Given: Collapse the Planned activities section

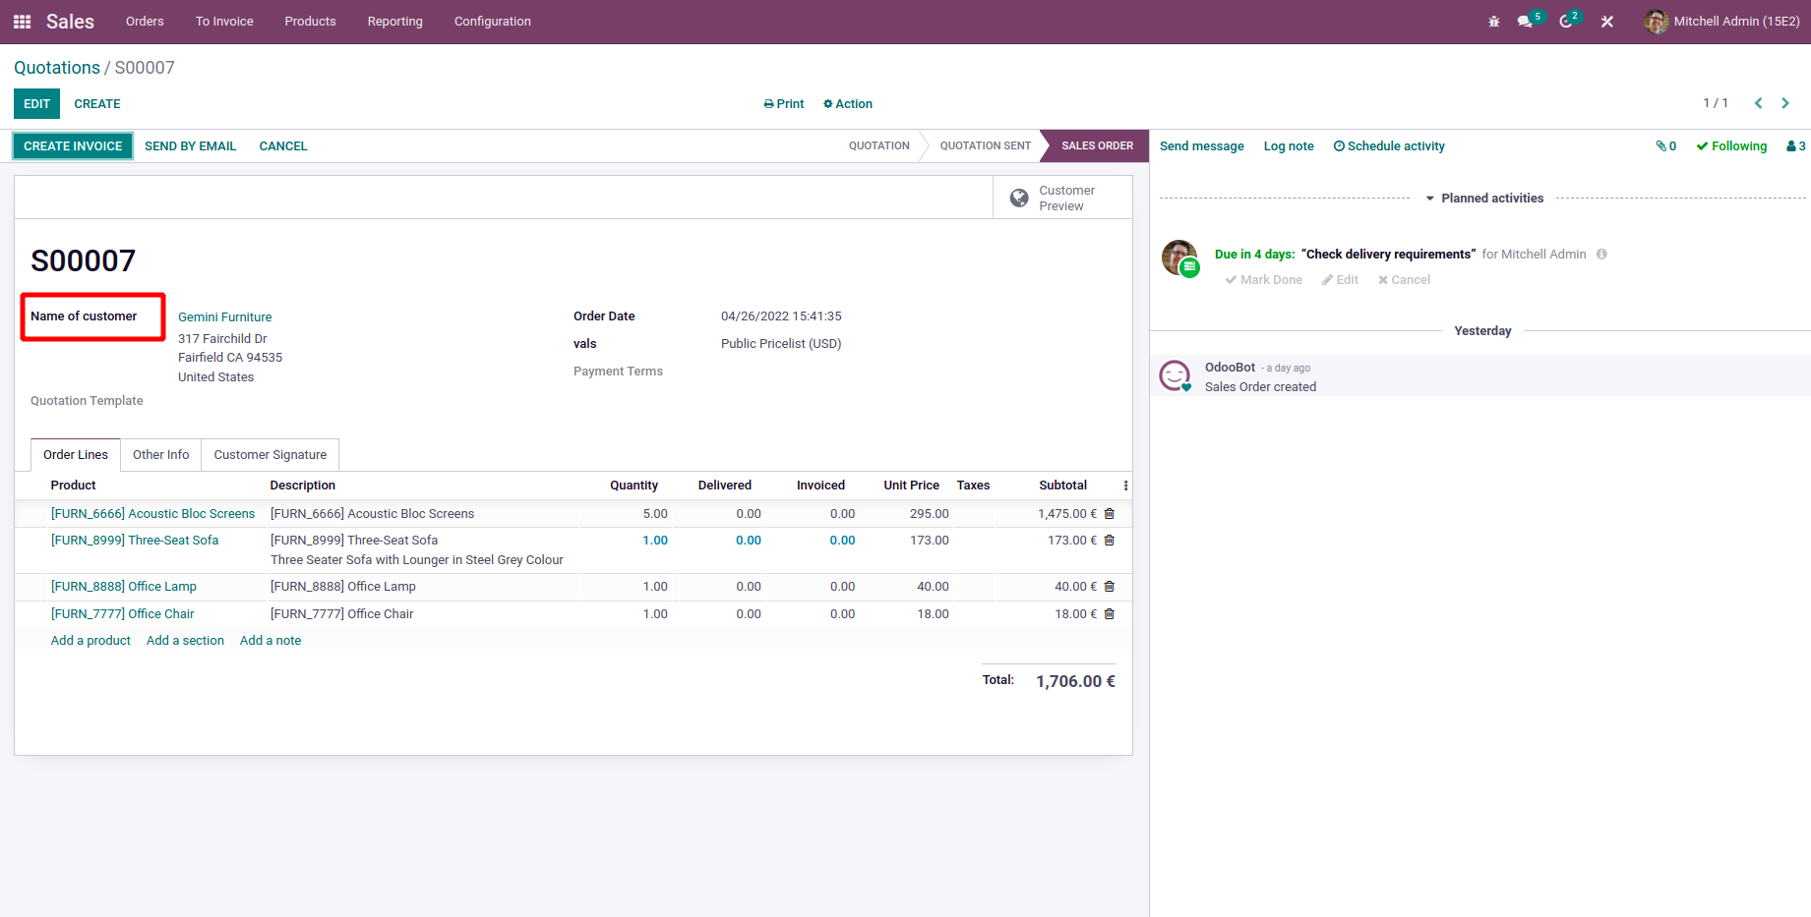Looking at the screenshot, I should pyautogui.click(x=1484, y=199).
